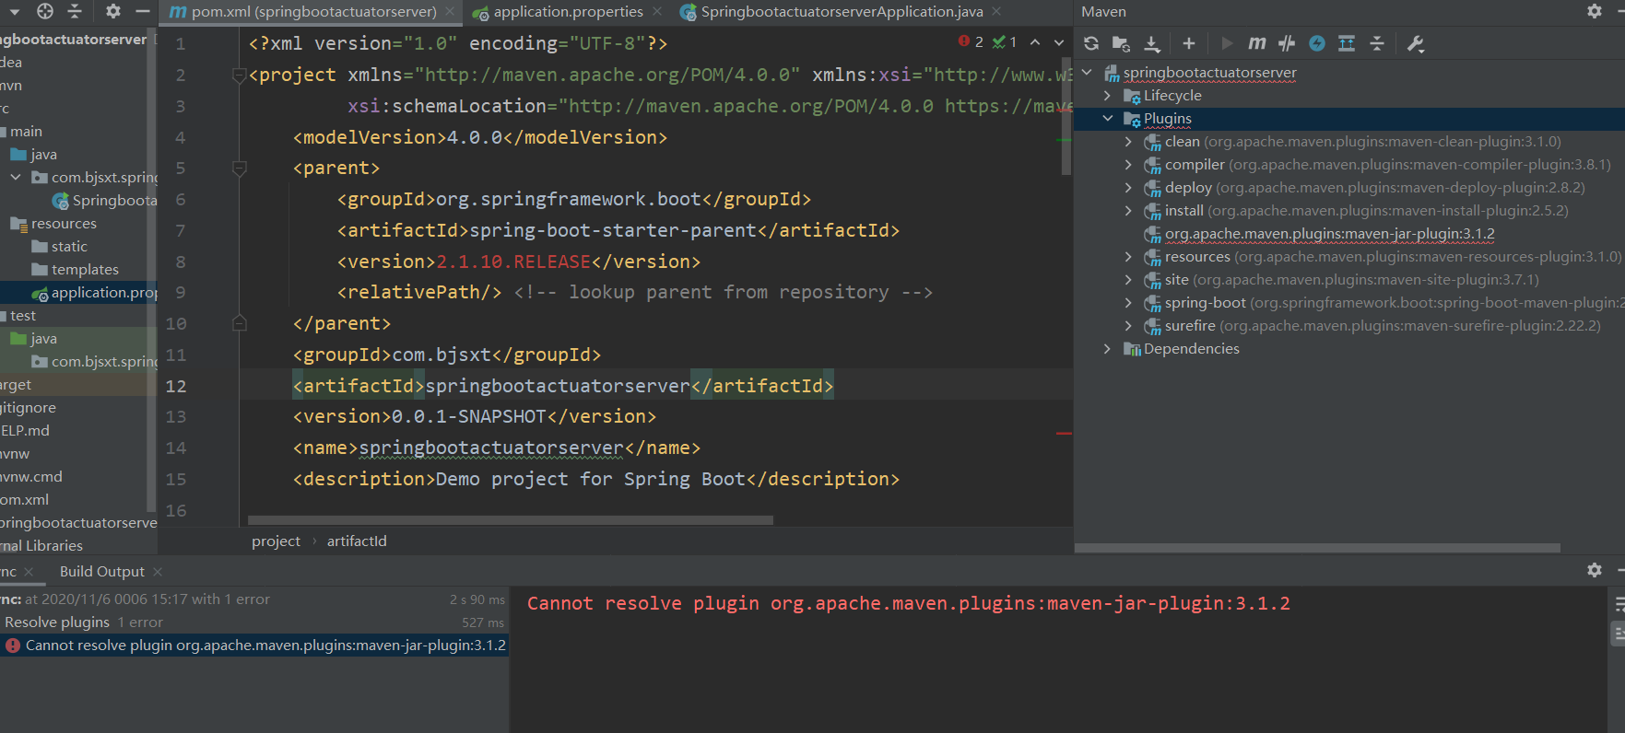Expand the Lifecycle node
Viewport: 1625px width, 733px height.
pos(1108,96)
